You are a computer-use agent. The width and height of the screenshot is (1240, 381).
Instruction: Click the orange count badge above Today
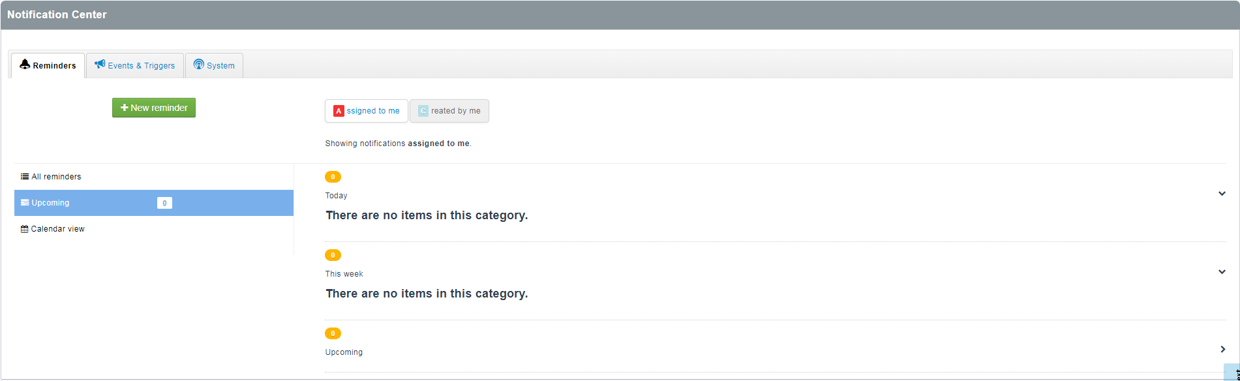click(x=333, y=177)
